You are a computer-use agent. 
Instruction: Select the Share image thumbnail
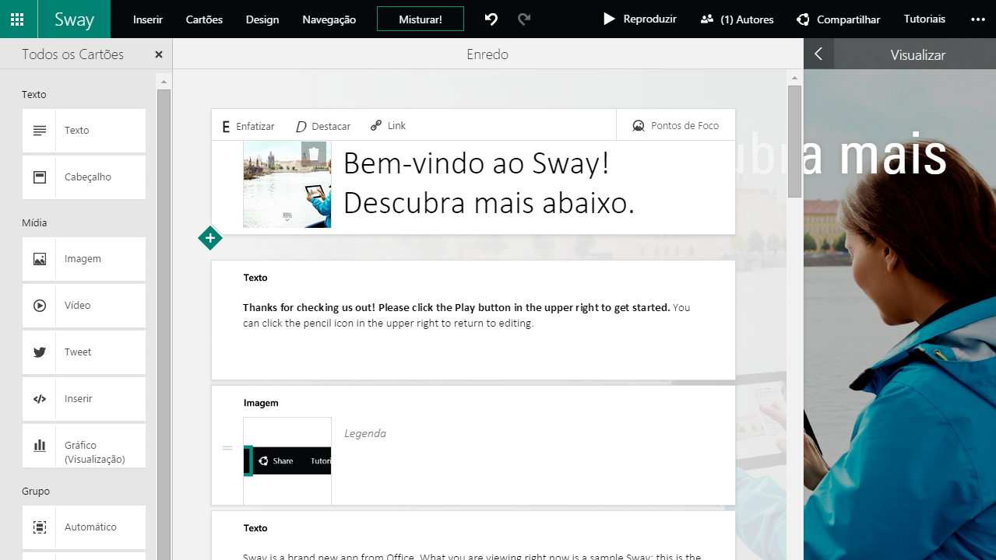pyautogui.click(x=287, y=461)
